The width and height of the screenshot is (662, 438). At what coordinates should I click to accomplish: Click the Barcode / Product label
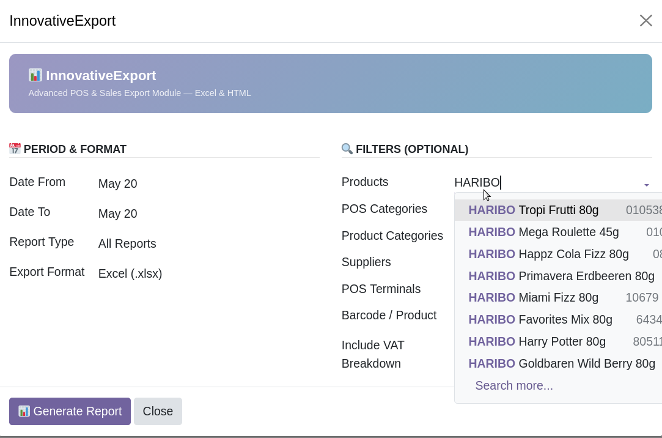(389, 315)
